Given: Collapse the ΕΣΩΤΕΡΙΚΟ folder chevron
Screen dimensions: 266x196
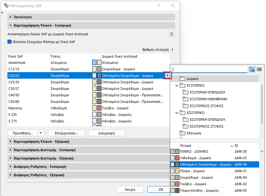Looking at the screenshot, I should pyautogui.click(x=177, y=113).
